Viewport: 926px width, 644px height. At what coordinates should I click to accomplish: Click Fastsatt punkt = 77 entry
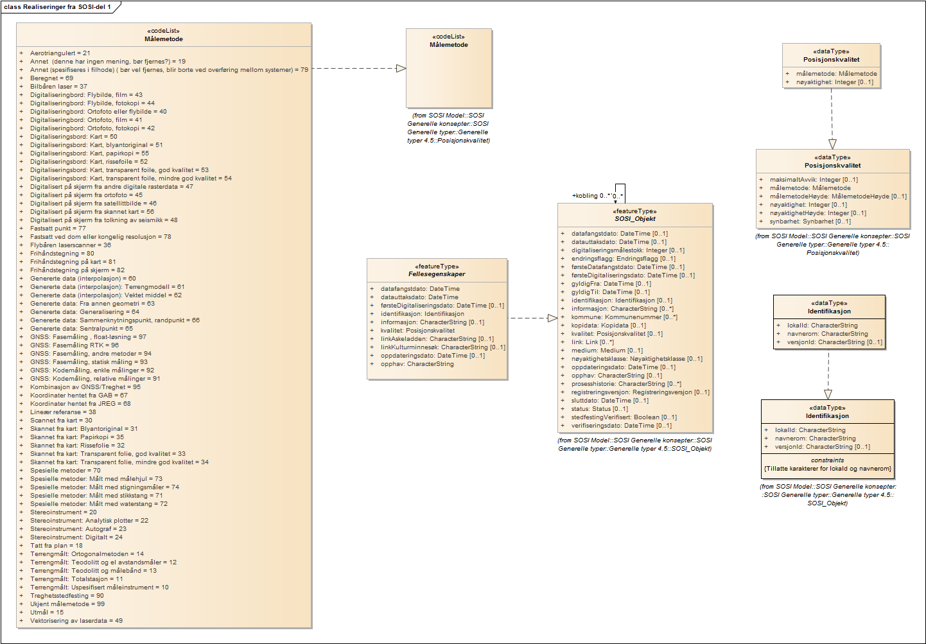tap(58, 229)
